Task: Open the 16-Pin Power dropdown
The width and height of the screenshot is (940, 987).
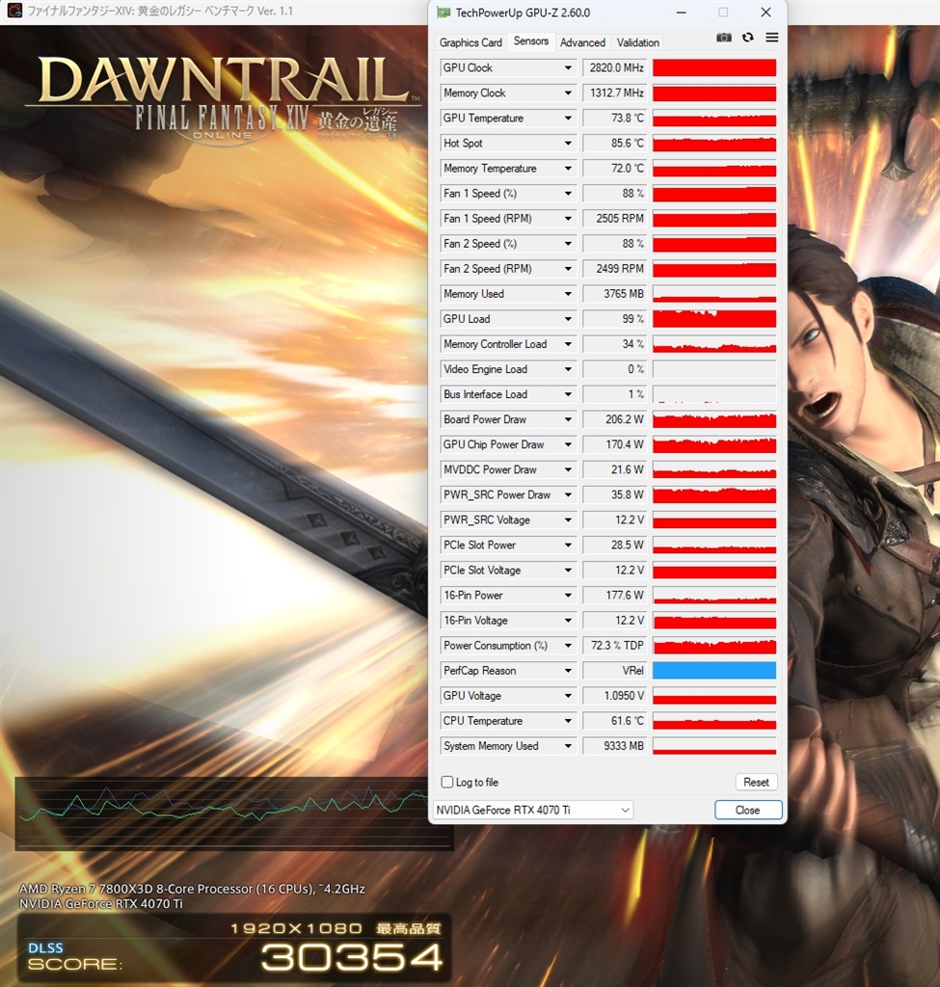Action: click(568, 596)
